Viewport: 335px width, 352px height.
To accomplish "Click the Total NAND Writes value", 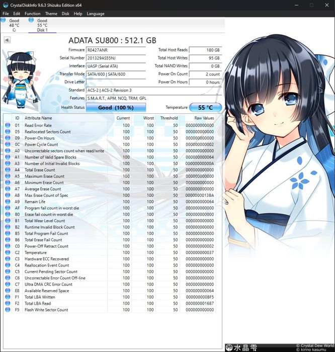I will [x=205, y=66].
